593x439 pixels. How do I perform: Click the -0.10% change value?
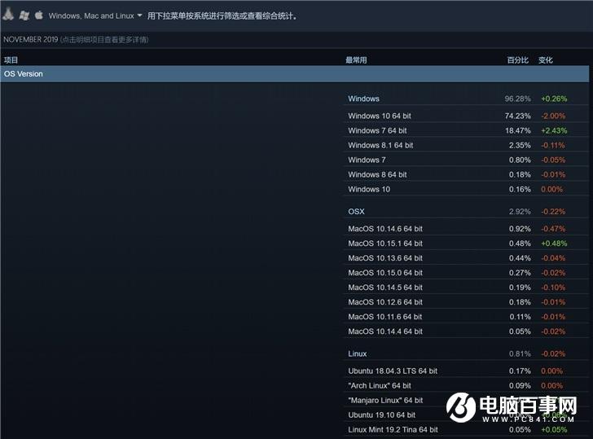[x=553, y=288]
